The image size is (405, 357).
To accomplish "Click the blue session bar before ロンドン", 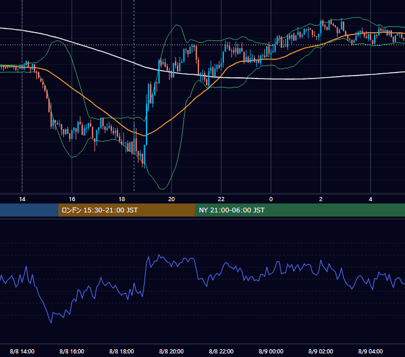I will coord(29,210).
